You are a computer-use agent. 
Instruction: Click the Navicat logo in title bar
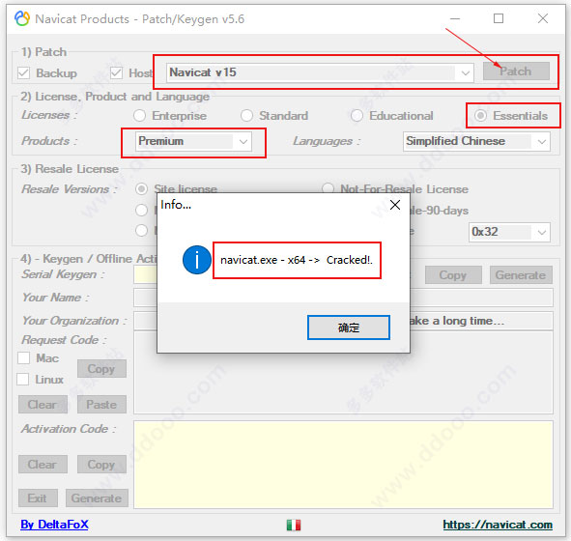click(22, 18)
